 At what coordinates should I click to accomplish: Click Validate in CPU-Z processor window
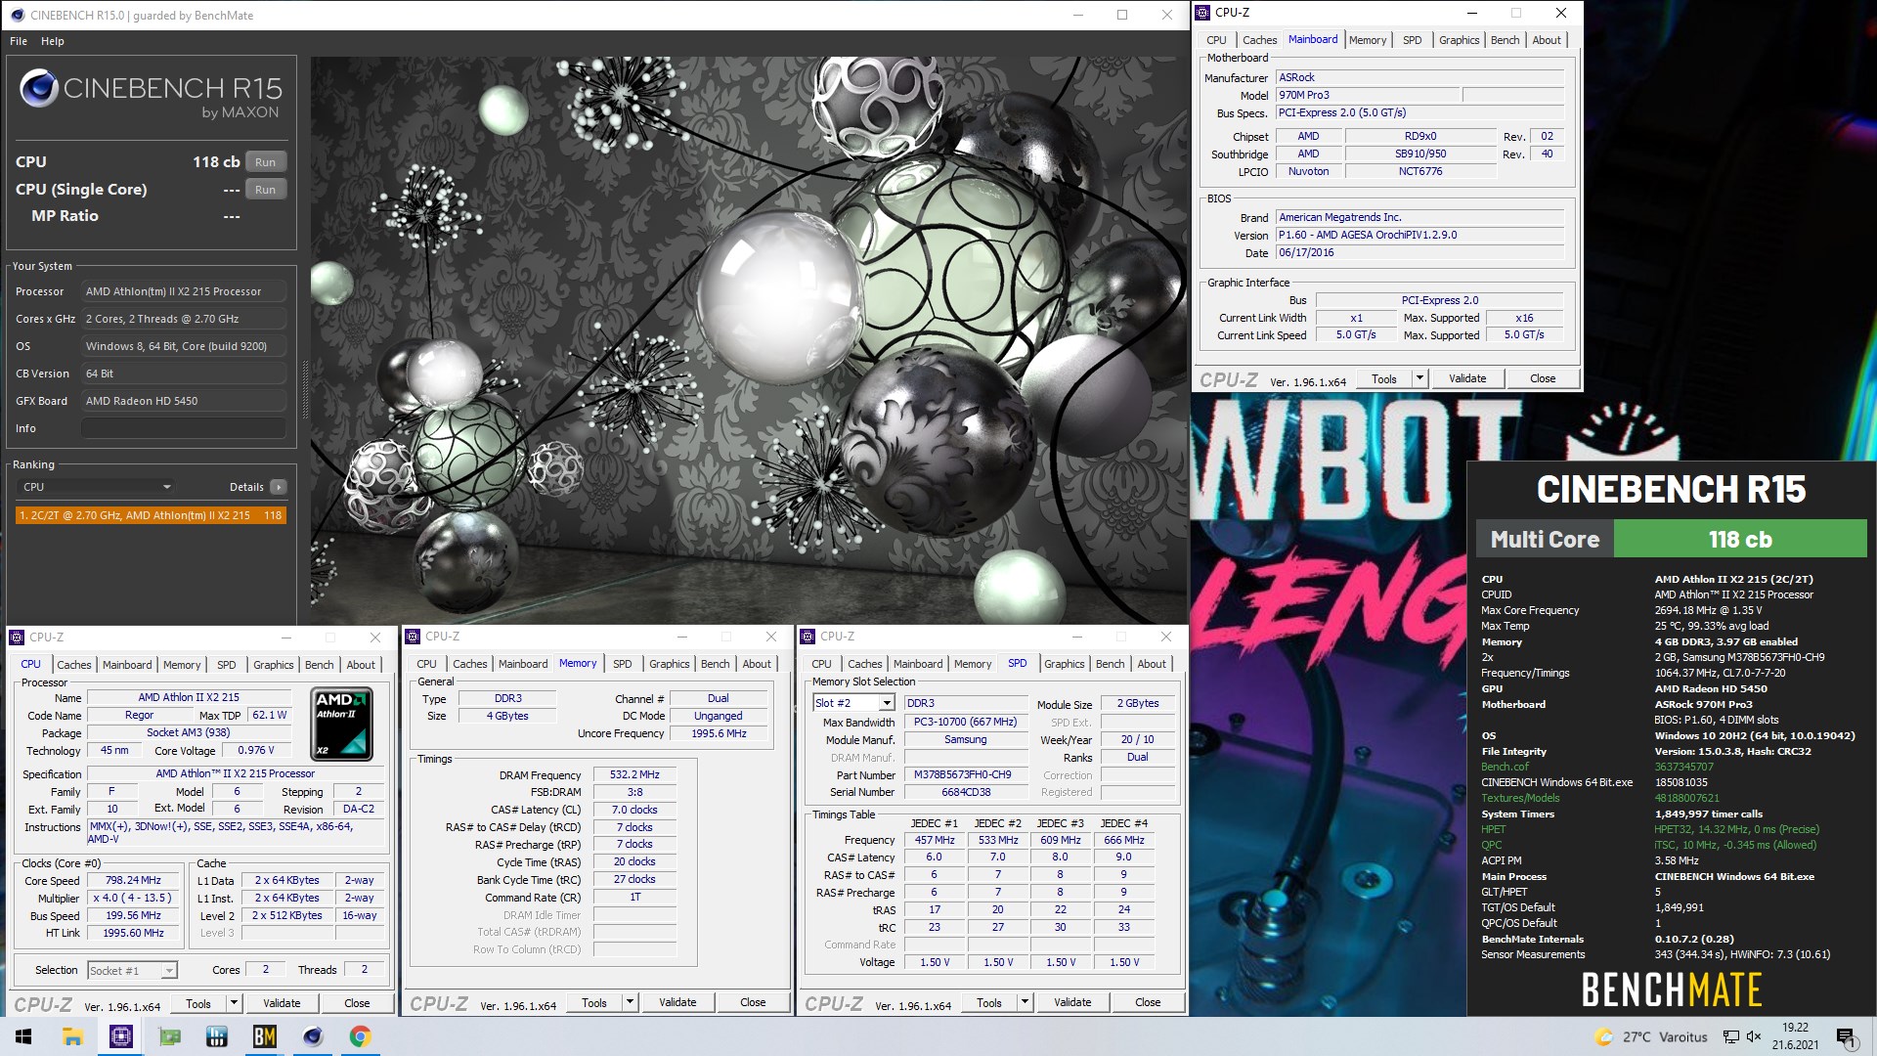tap(282, 1003)
